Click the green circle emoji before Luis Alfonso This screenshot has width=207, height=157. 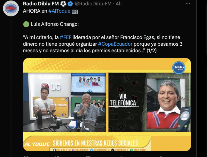point(26,24)
